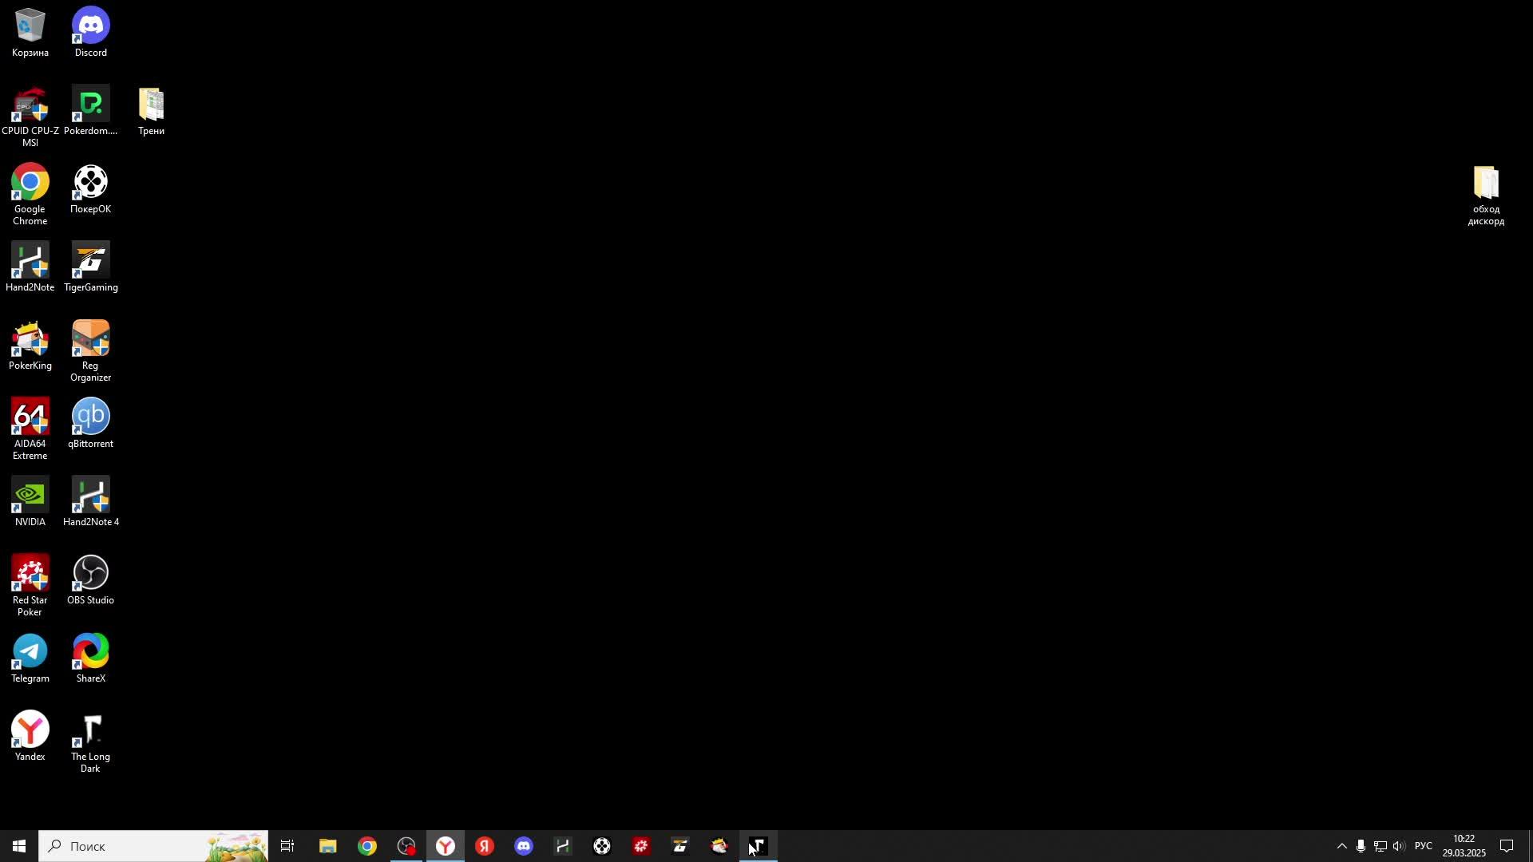Image resolution: width=1533 pixels, height=862 pixels.
Task: Open the clock and date flyout
Action: click(1464, 847)
